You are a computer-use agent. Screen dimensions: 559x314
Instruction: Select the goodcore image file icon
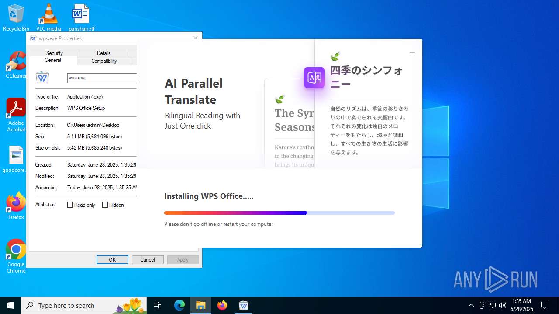pos(16,159)
